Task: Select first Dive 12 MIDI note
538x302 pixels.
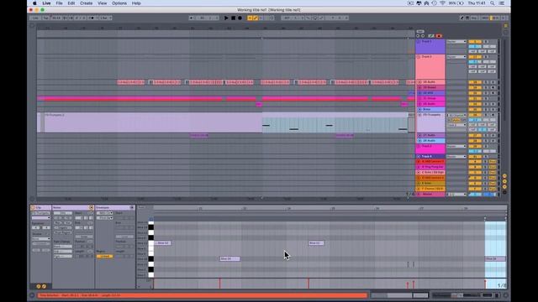Action: pos(162,243)
